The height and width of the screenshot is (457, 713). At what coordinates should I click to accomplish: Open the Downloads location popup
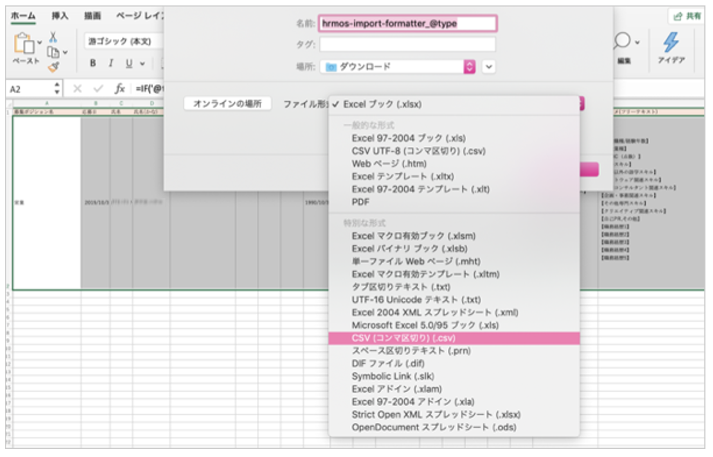(x=398, y=67)
